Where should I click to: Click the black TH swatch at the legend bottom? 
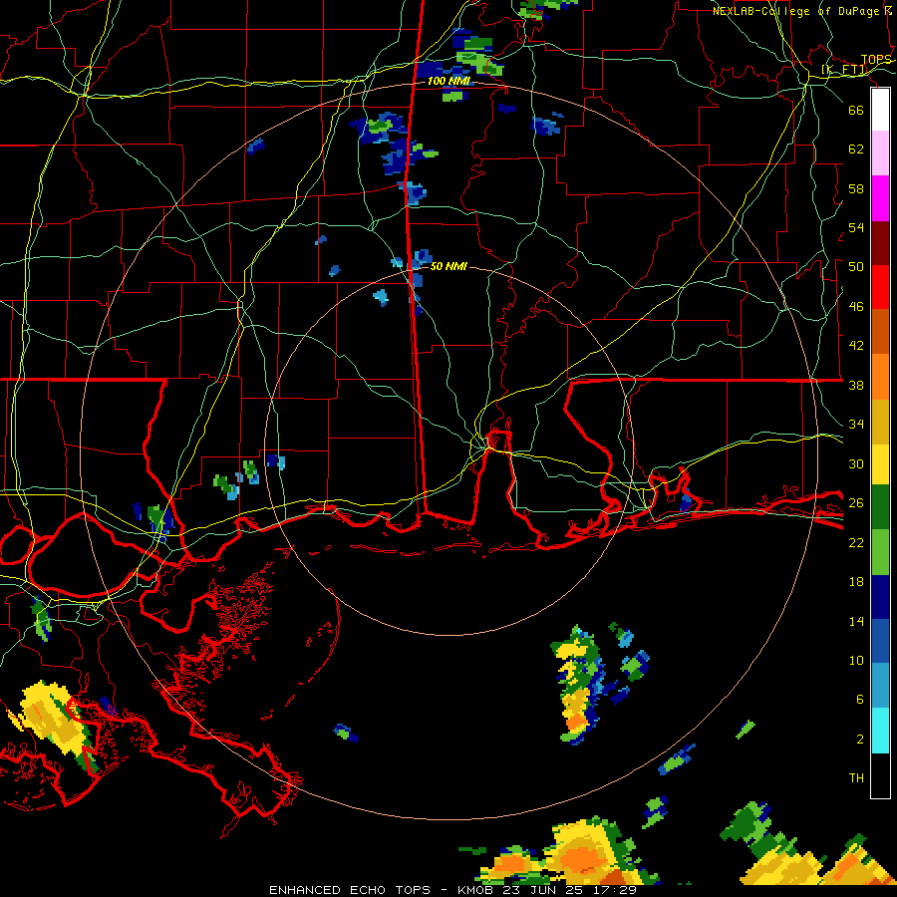[x=880, y=775]
